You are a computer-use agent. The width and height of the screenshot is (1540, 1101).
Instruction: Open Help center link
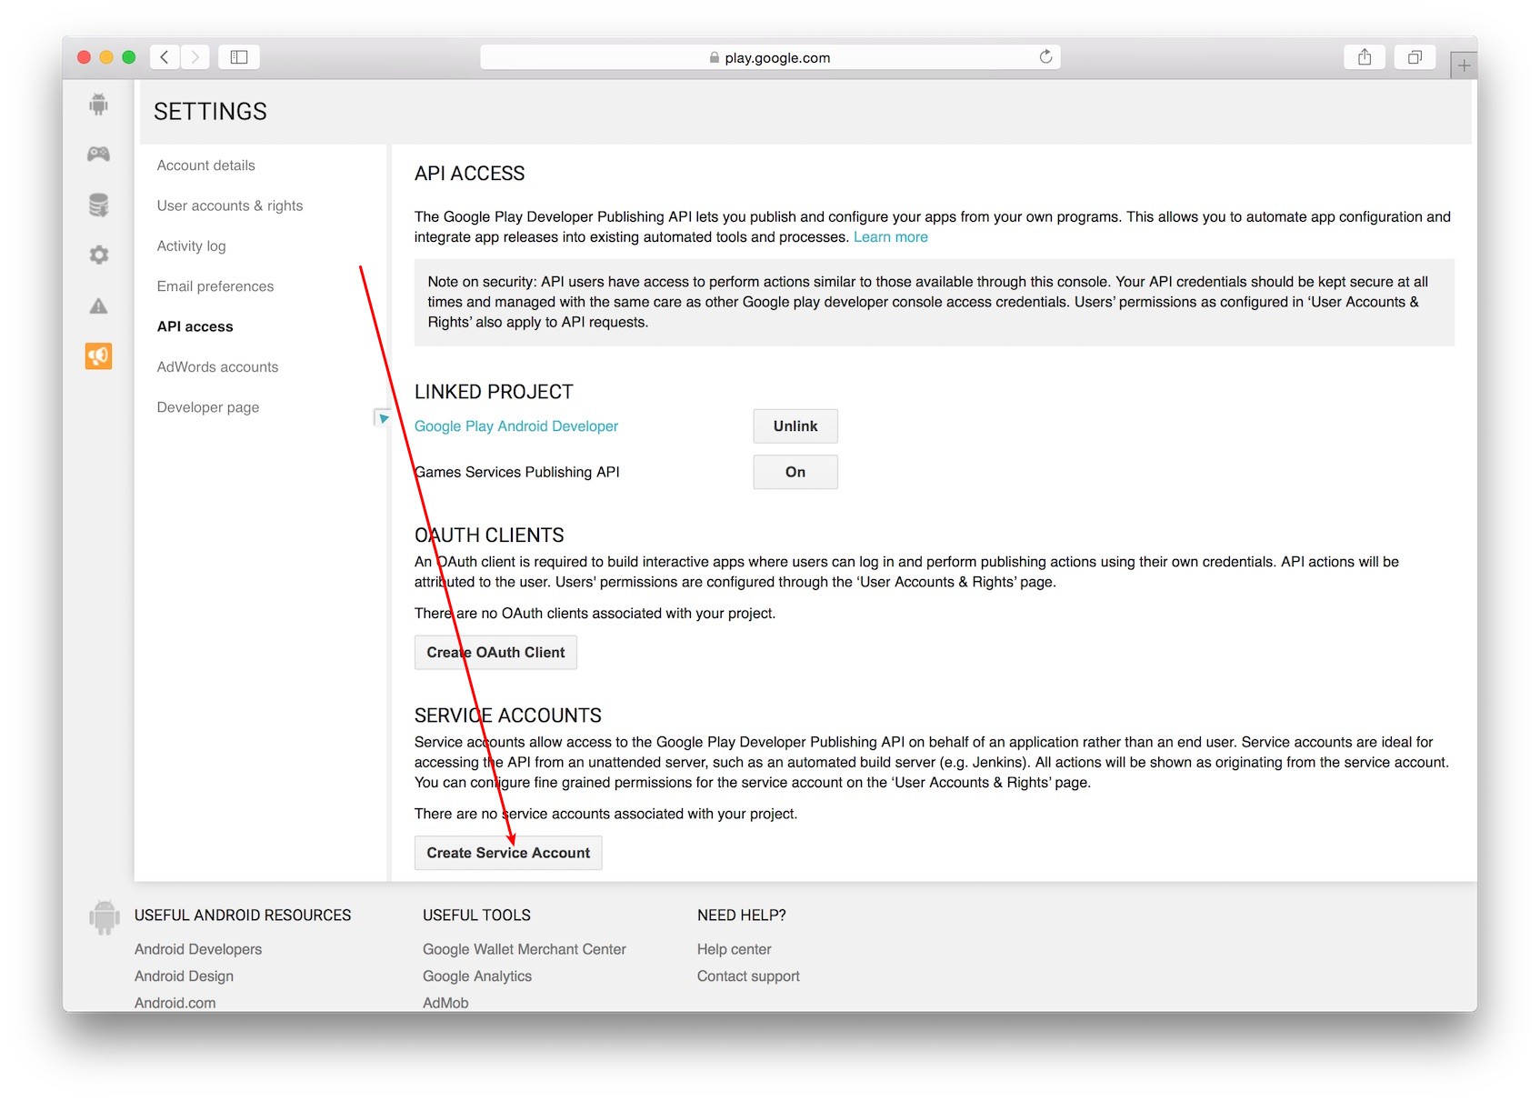[x=735, y=949]
